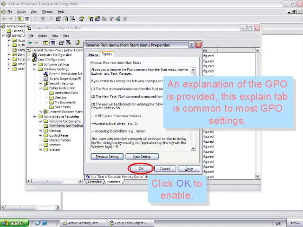
Task: Select the Explain tab in the dialog
Action: [x=107, y=54]
